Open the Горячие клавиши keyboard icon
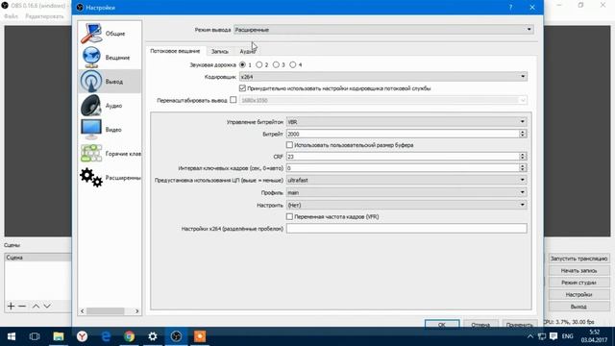The image size is (615, 346). point(91,153)
